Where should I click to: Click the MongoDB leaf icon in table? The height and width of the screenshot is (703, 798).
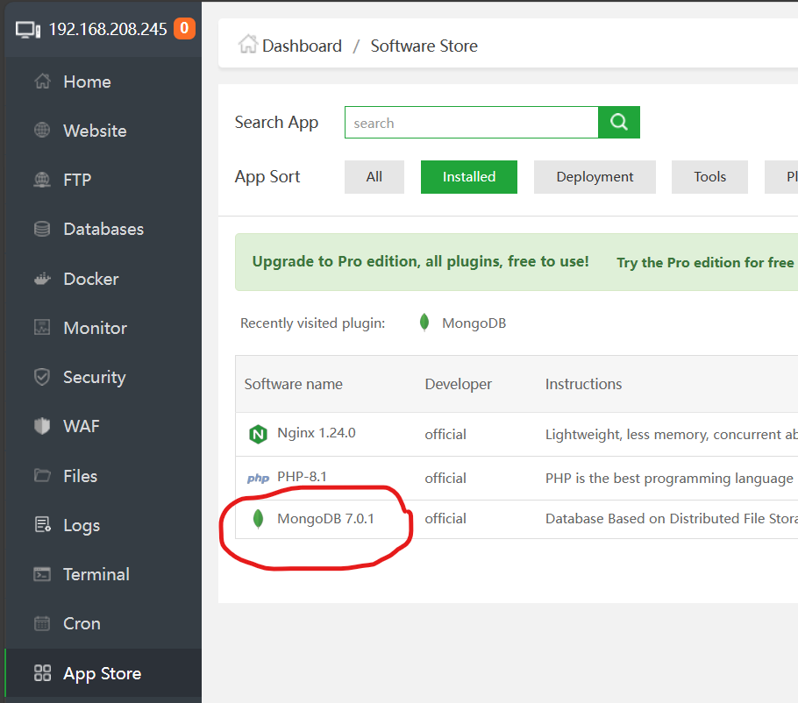(x=258, y=519)
